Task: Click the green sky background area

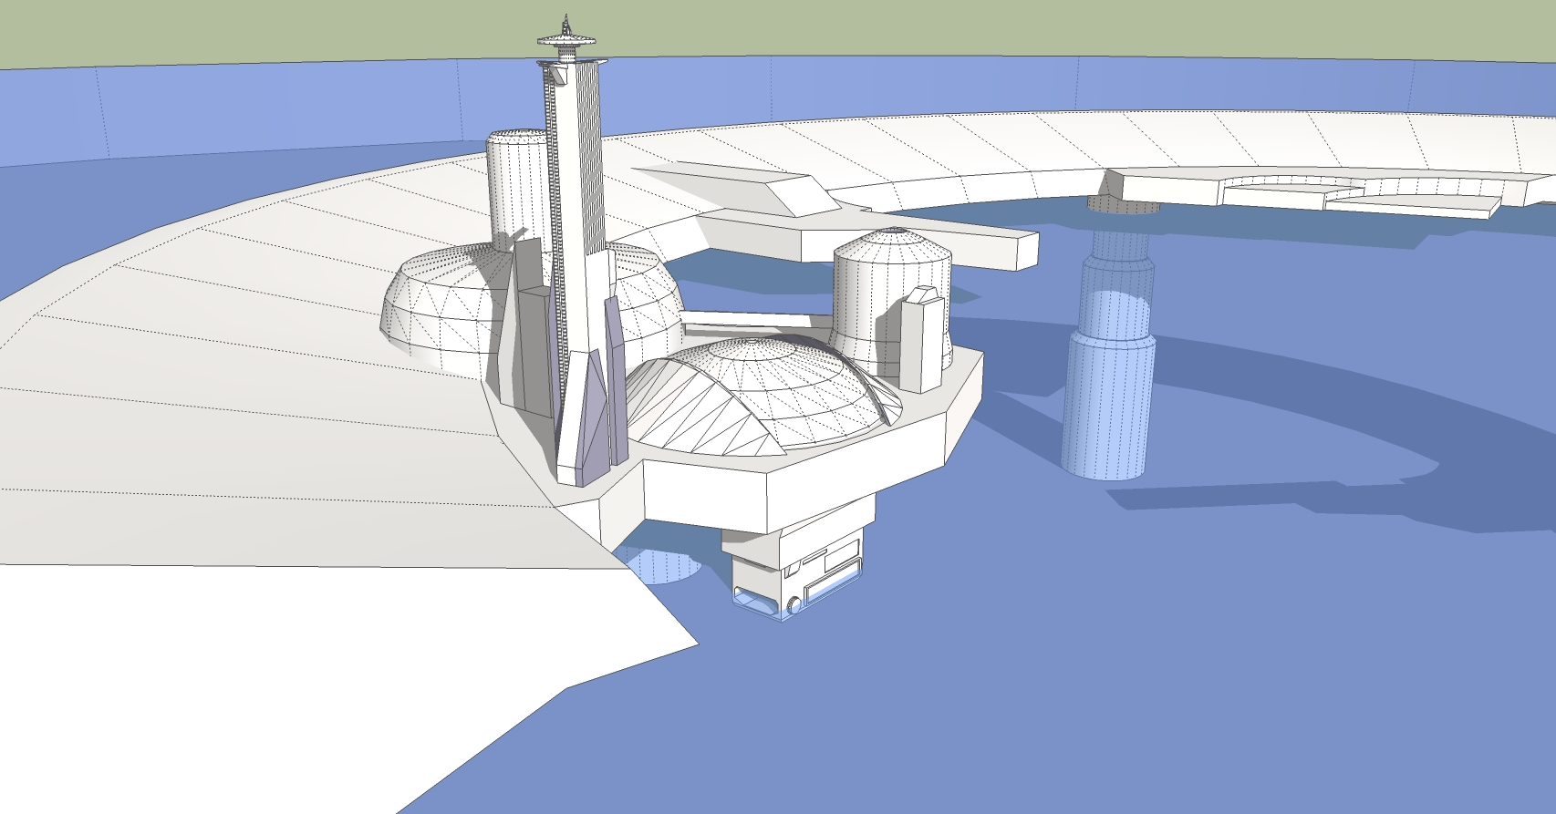Action: click(912, 27)
